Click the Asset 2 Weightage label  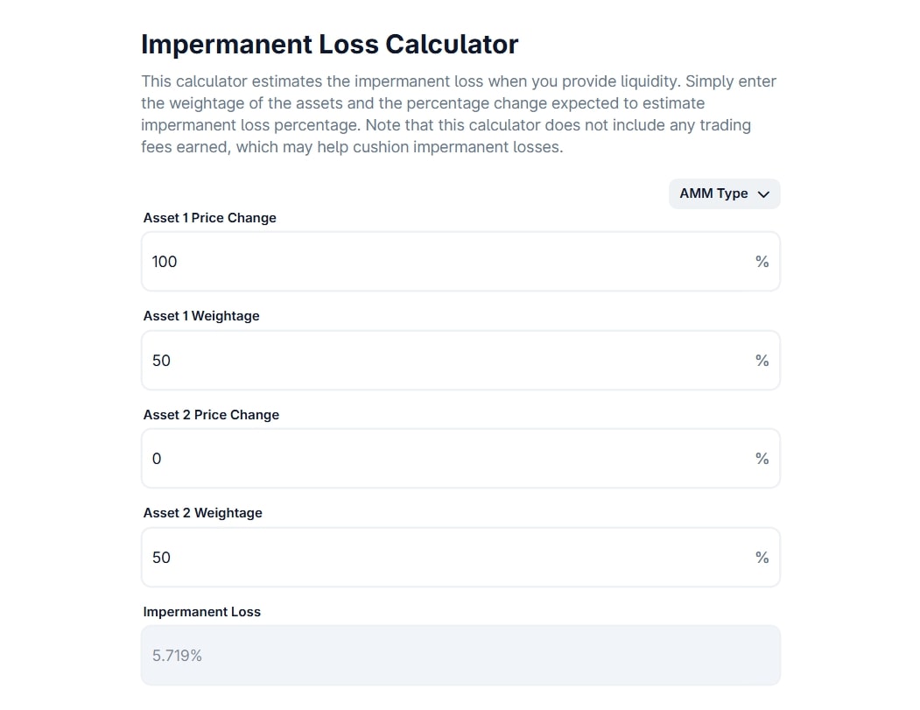(203, 513)
